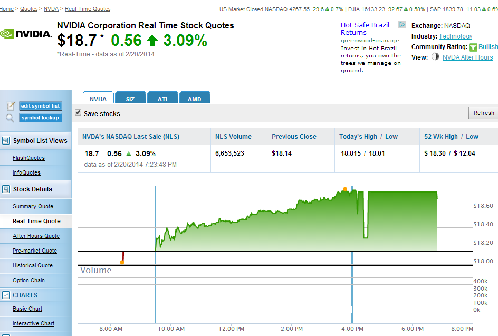The width and height of the screenshot is (498, 336).
Task: Click the magnifier icon beside symbol lookup
Action: click(10, 118)
